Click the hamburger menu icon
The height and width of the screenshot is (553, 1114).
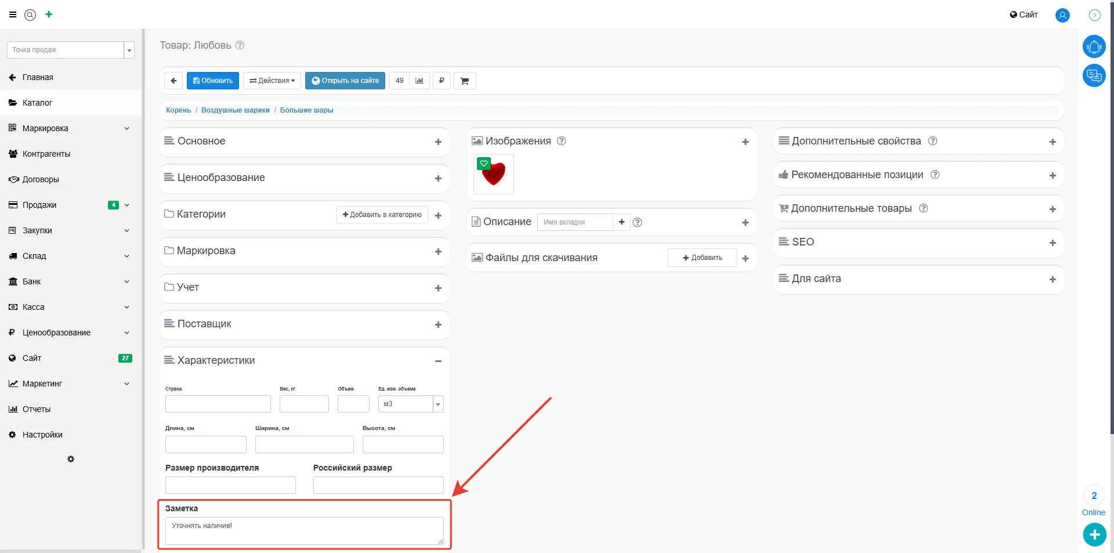pyautogui.click(x=13, y=15)
